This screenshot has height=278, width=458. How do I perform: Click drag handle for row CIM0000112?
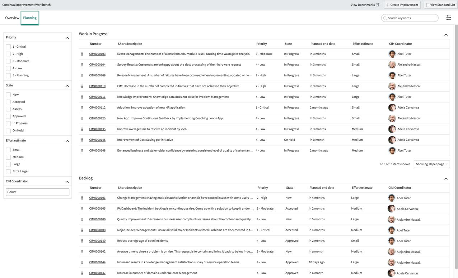tap(82, 108)
